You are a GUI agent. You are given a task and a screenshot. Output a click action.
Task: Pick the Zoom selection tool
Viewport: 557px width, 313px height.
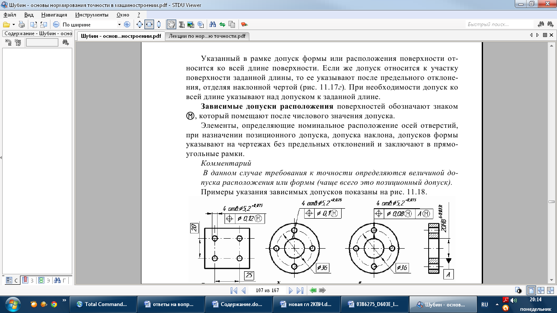pos(200,24)
